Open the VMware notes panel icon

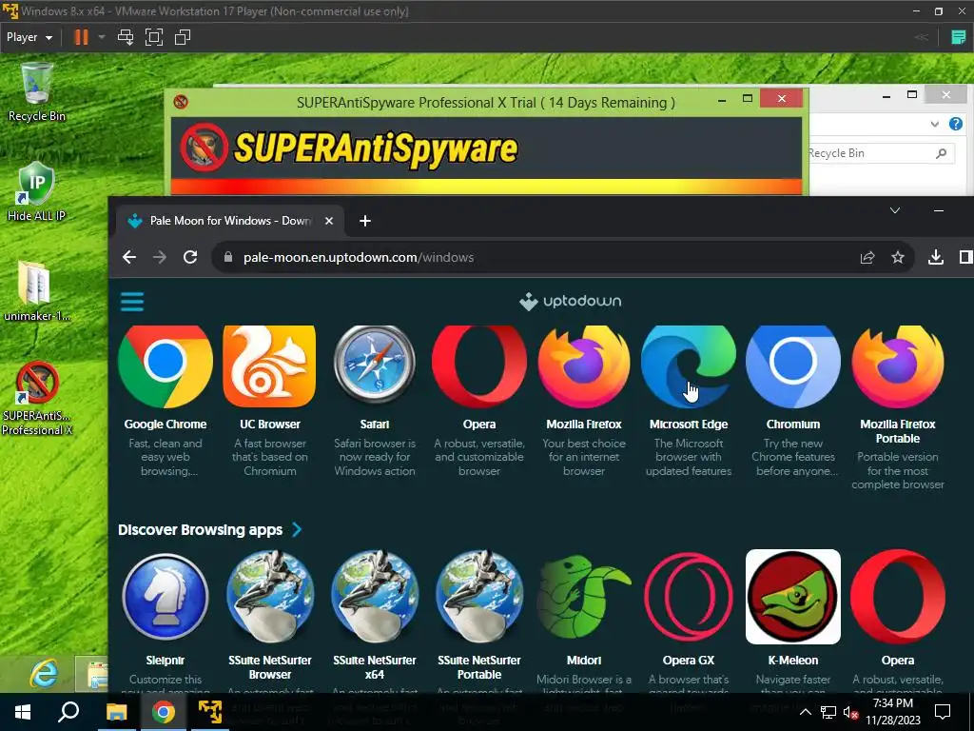coord(959,37)
